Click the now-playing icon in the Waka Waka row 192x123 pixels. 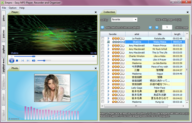point(108,42)
